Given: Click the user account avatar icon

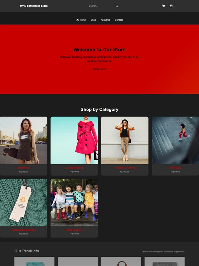Looking at the screenshot, I should point(171,6).
